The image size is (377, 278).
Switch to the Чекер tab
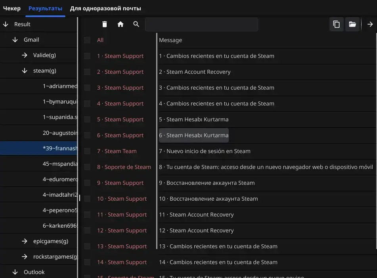click(12, 8)
